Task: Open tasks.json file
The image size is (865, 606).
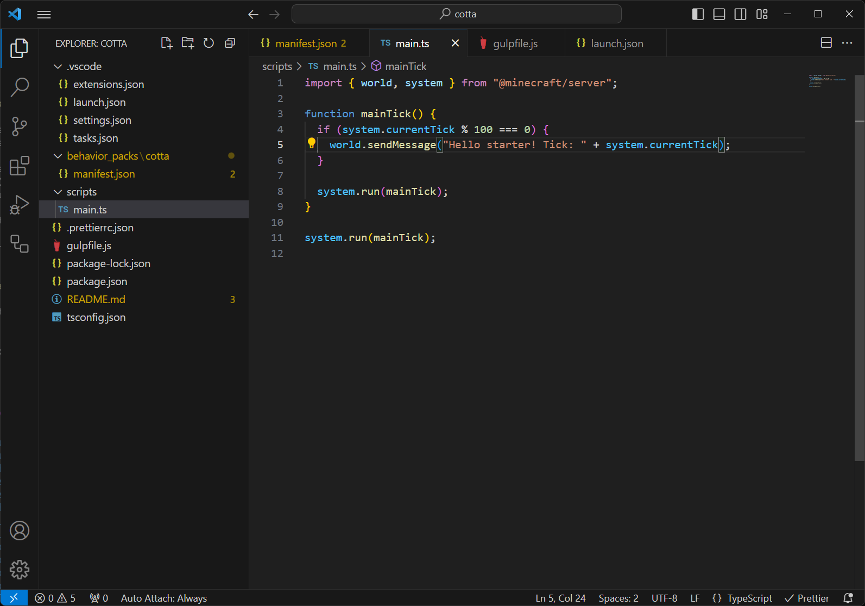Action: coord(144,138)
